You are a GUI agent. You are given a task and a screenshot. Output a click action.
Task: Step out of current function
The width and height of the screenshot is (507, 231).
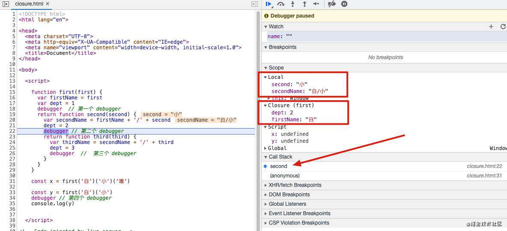click(x=304, y=4)
